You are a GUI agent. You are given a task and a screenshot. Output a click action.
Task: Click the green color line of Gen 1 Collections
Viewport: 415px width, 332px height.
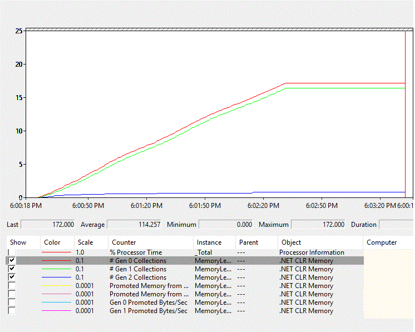coord(56,269)
